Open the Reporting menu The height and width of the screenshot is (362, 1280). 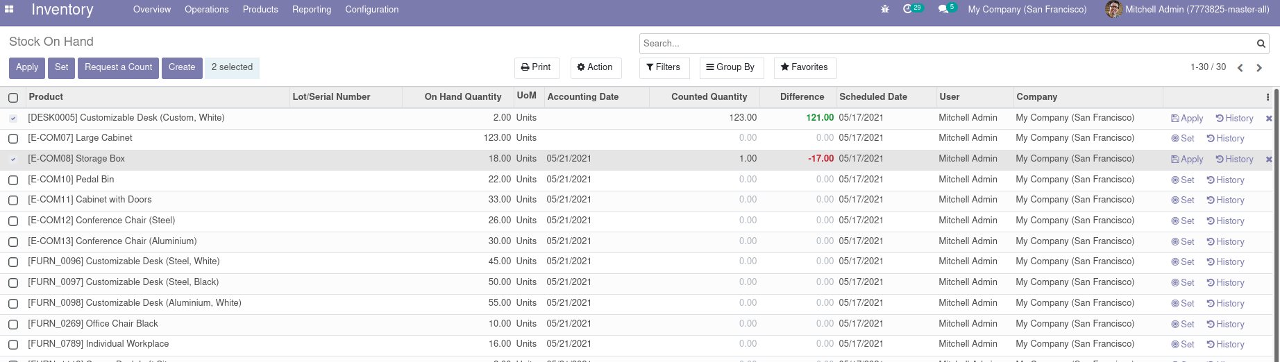point(312,10)
